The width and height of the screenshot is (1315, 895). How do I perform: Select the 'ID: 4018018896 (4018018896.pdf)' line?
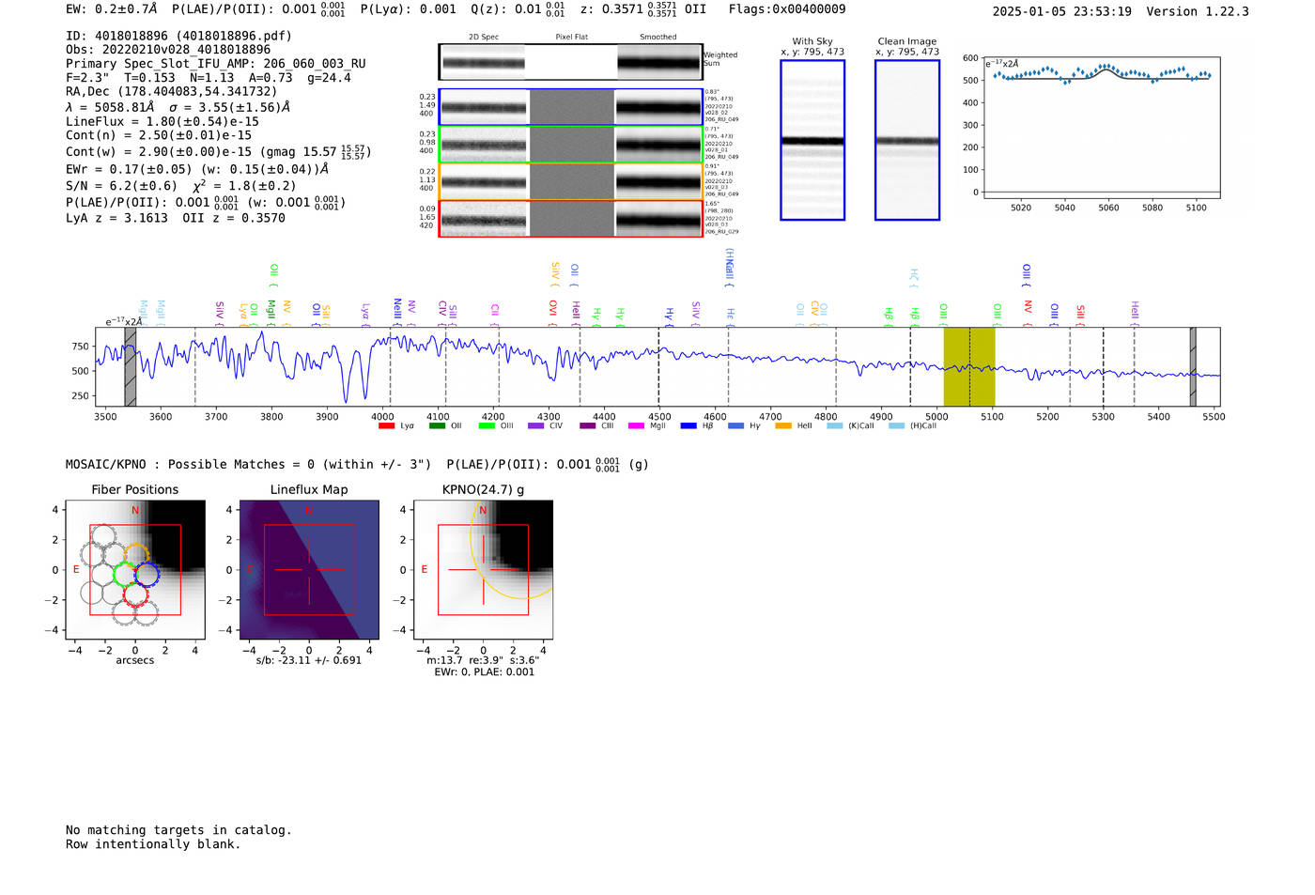pyautogui.click(x=178, y=36)
